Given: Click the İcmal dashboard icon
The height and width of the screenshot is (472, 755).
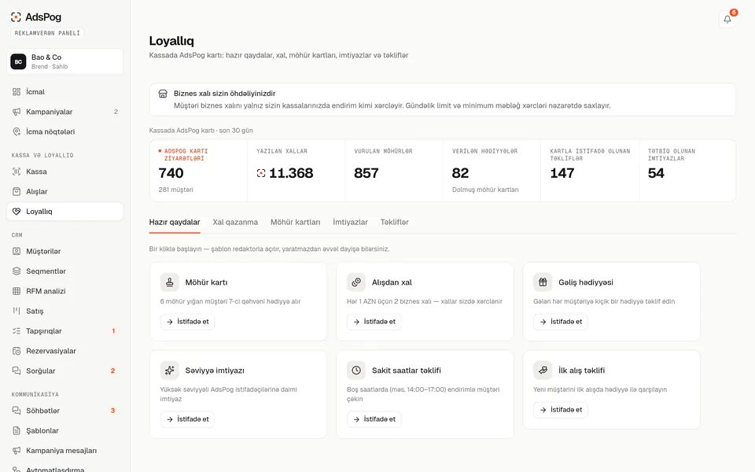Looking at the screenshot, I should (x=17, y=92).
